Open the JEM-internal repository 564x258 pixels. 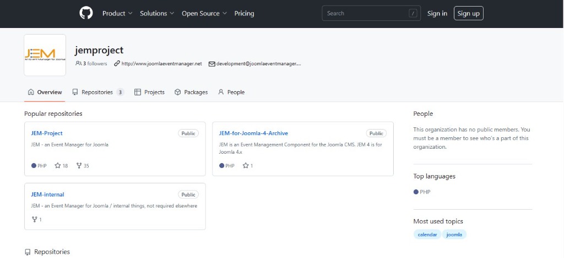[x=47, y=194]
